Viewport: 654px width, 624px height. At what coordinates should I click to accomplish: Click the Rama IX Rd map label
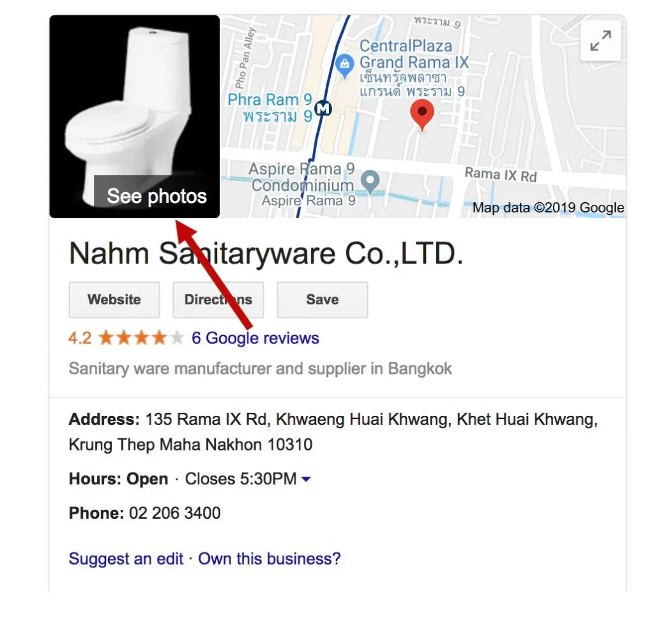[x=501, y=175]
